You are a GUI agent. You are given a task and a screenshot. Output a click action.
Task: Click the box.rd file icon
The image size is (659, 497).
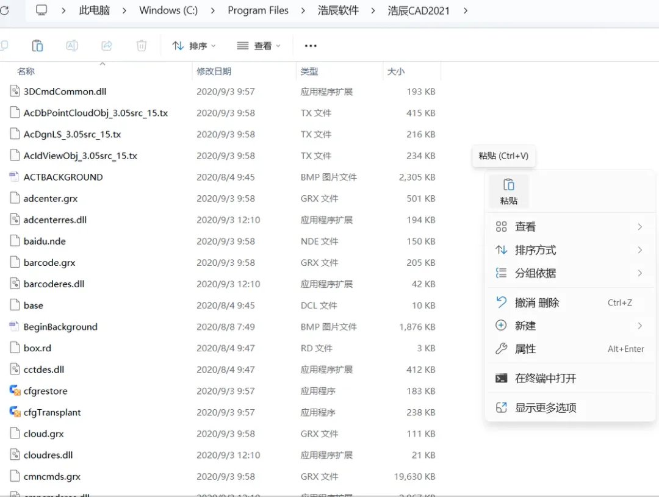[15, 348]
